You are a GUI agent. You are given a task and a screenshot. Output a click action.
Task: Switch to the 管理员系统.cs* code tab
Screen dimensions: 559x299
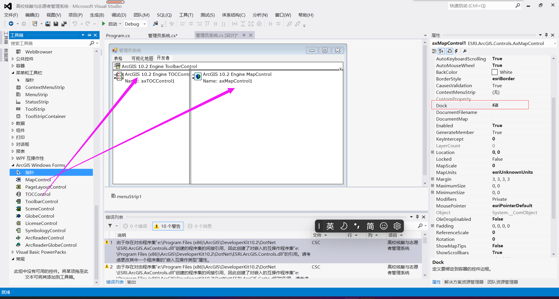click(163, 35)
